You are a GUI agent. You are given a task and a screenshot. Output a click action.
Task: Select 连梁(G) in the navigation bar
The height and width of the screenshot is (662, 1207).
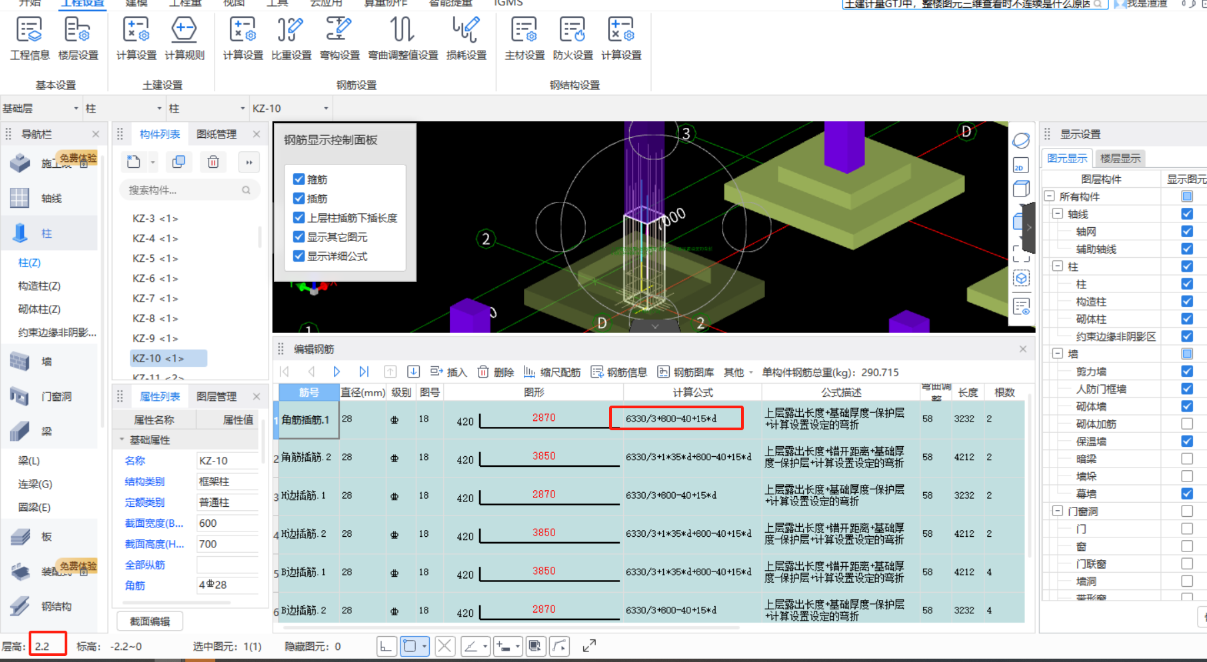pyautogui.click(x=35, y=484)
